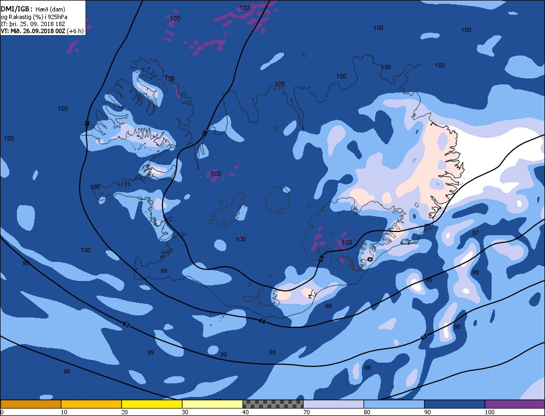
Task: Click the orange 10–20 legend swatch
Action: coord(91,404)
